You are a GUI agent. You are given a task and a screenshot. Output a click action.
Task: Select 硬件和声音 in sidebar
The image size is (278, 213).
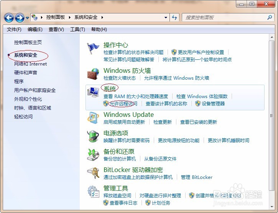pos(26,73)
